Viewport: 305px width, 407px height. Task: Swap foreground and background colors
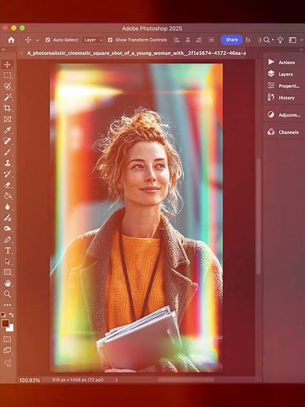click(x=11, y=315)
